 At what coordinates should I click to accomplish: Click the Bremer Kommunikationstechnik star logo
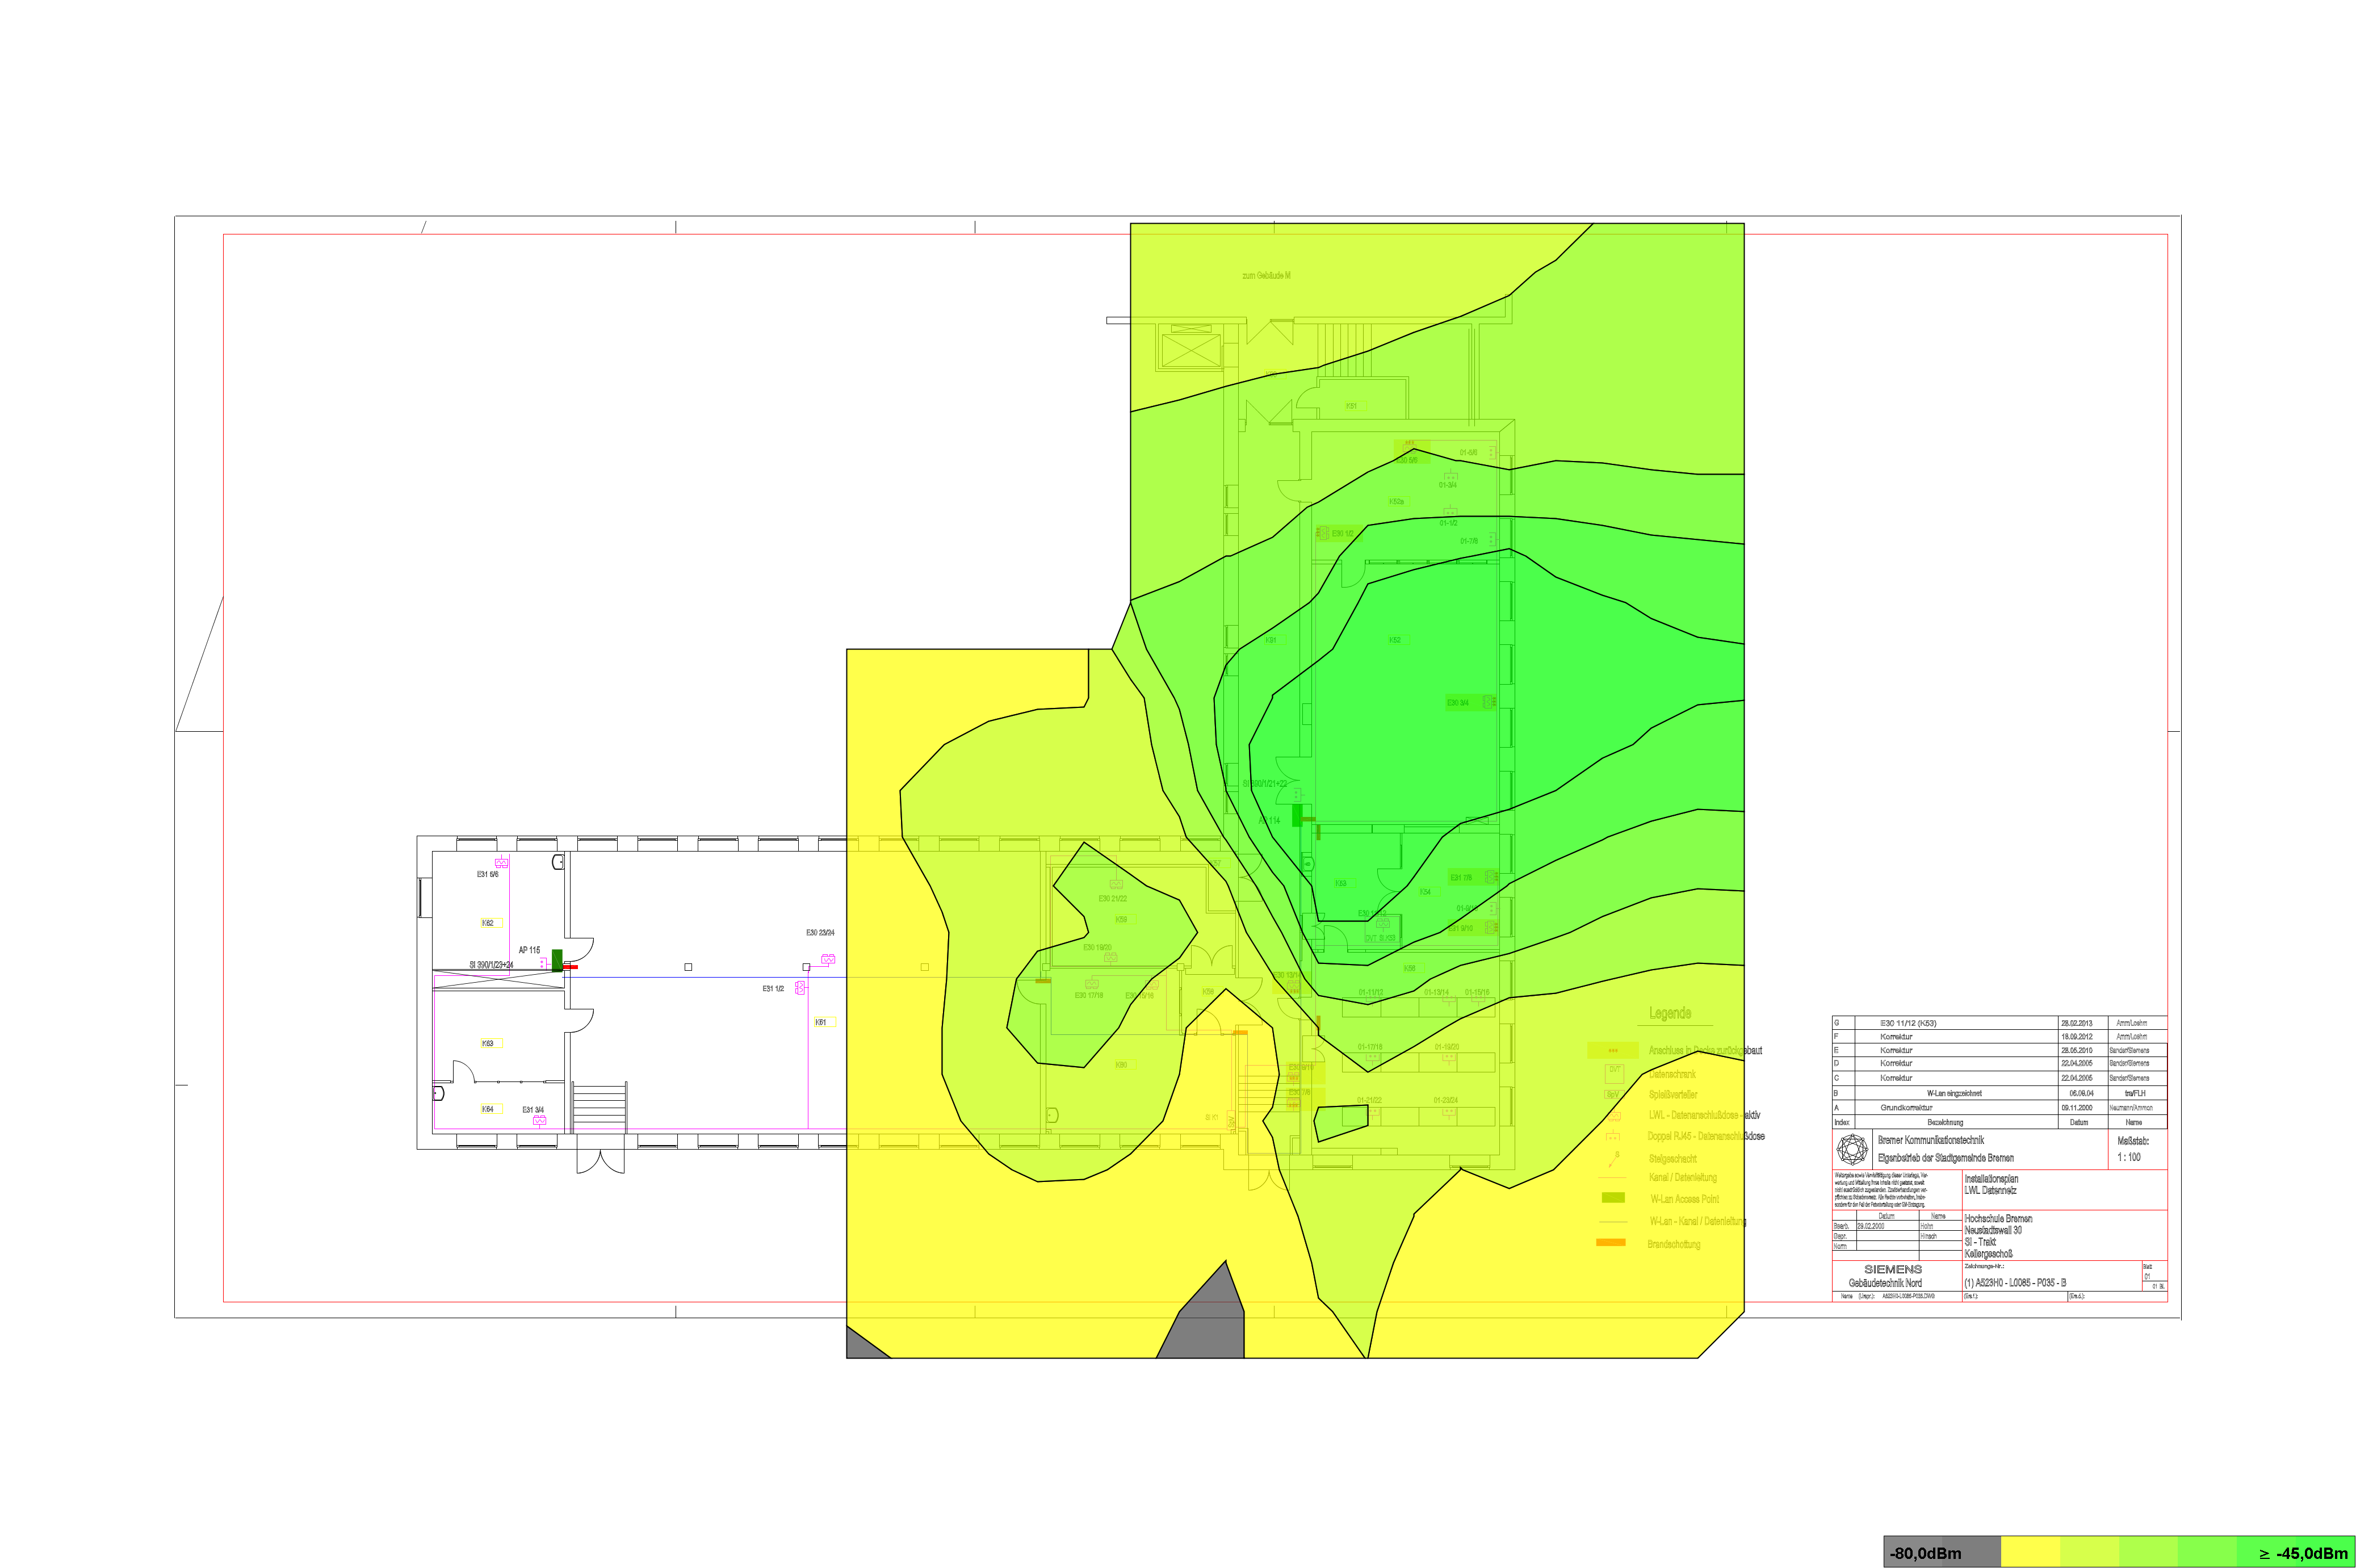point(1853,1149)
